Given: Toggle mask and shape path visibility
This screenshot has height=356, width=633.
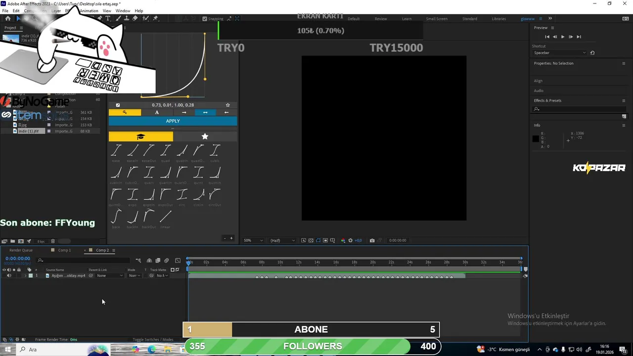Looking at the screenshot, I should pyautogui.click(x=318, y=240).
